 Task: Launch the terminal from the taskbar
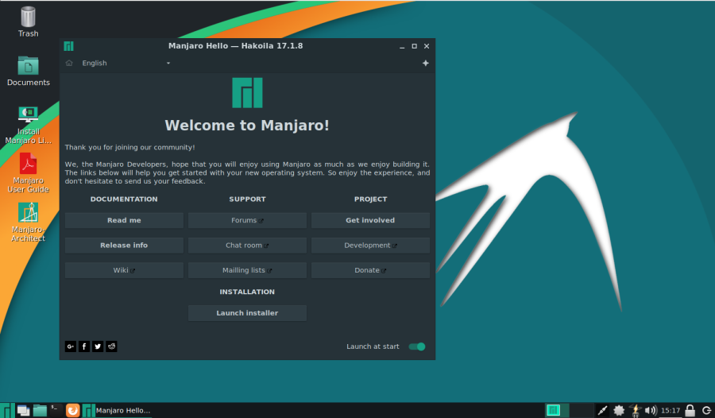pyautogui.click(x=55, y=410)
